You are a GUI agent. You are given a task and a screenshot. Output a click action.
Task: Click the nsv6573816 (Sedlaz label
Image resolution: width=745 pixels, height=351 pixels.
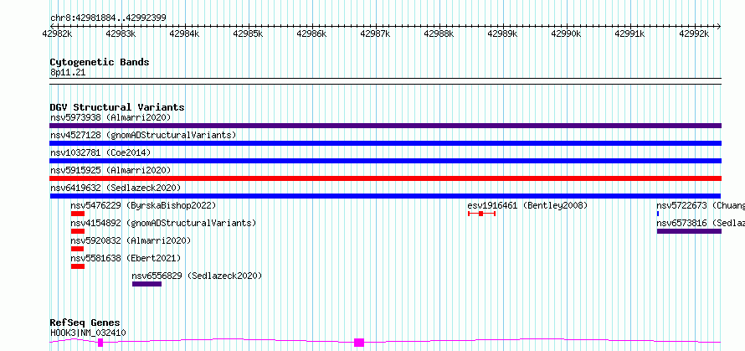point(701,223)
